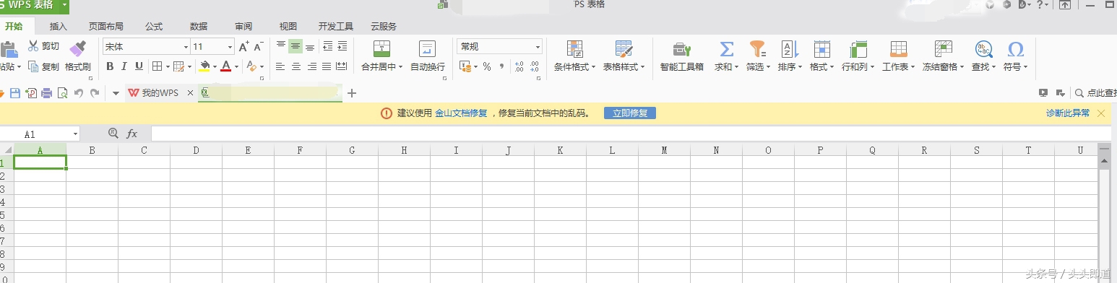Image resolution: width=1117 pixels, height=283 pixels.
Task: Open the quick access toolbar dropdown arrow
Action: [x=116, y=93]
